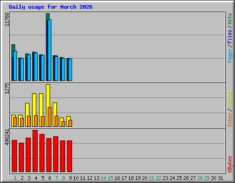Click day label 7 on the x-axis

click(x=56, y=178)
